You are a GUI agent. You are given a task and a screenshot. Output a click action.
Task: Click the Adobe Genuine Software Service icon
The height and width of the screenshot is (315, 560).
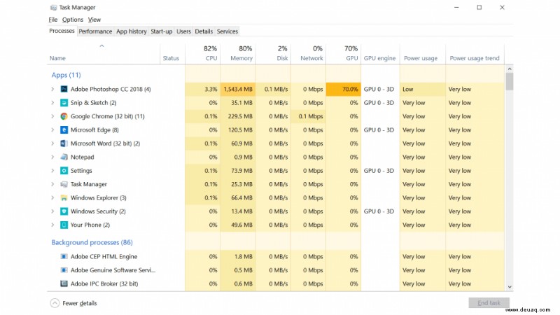64,270
